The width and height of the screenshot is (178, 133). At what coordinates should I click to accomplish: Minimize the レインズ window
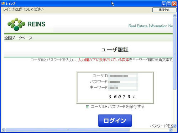pyautogui.click(x=164, y=4)
